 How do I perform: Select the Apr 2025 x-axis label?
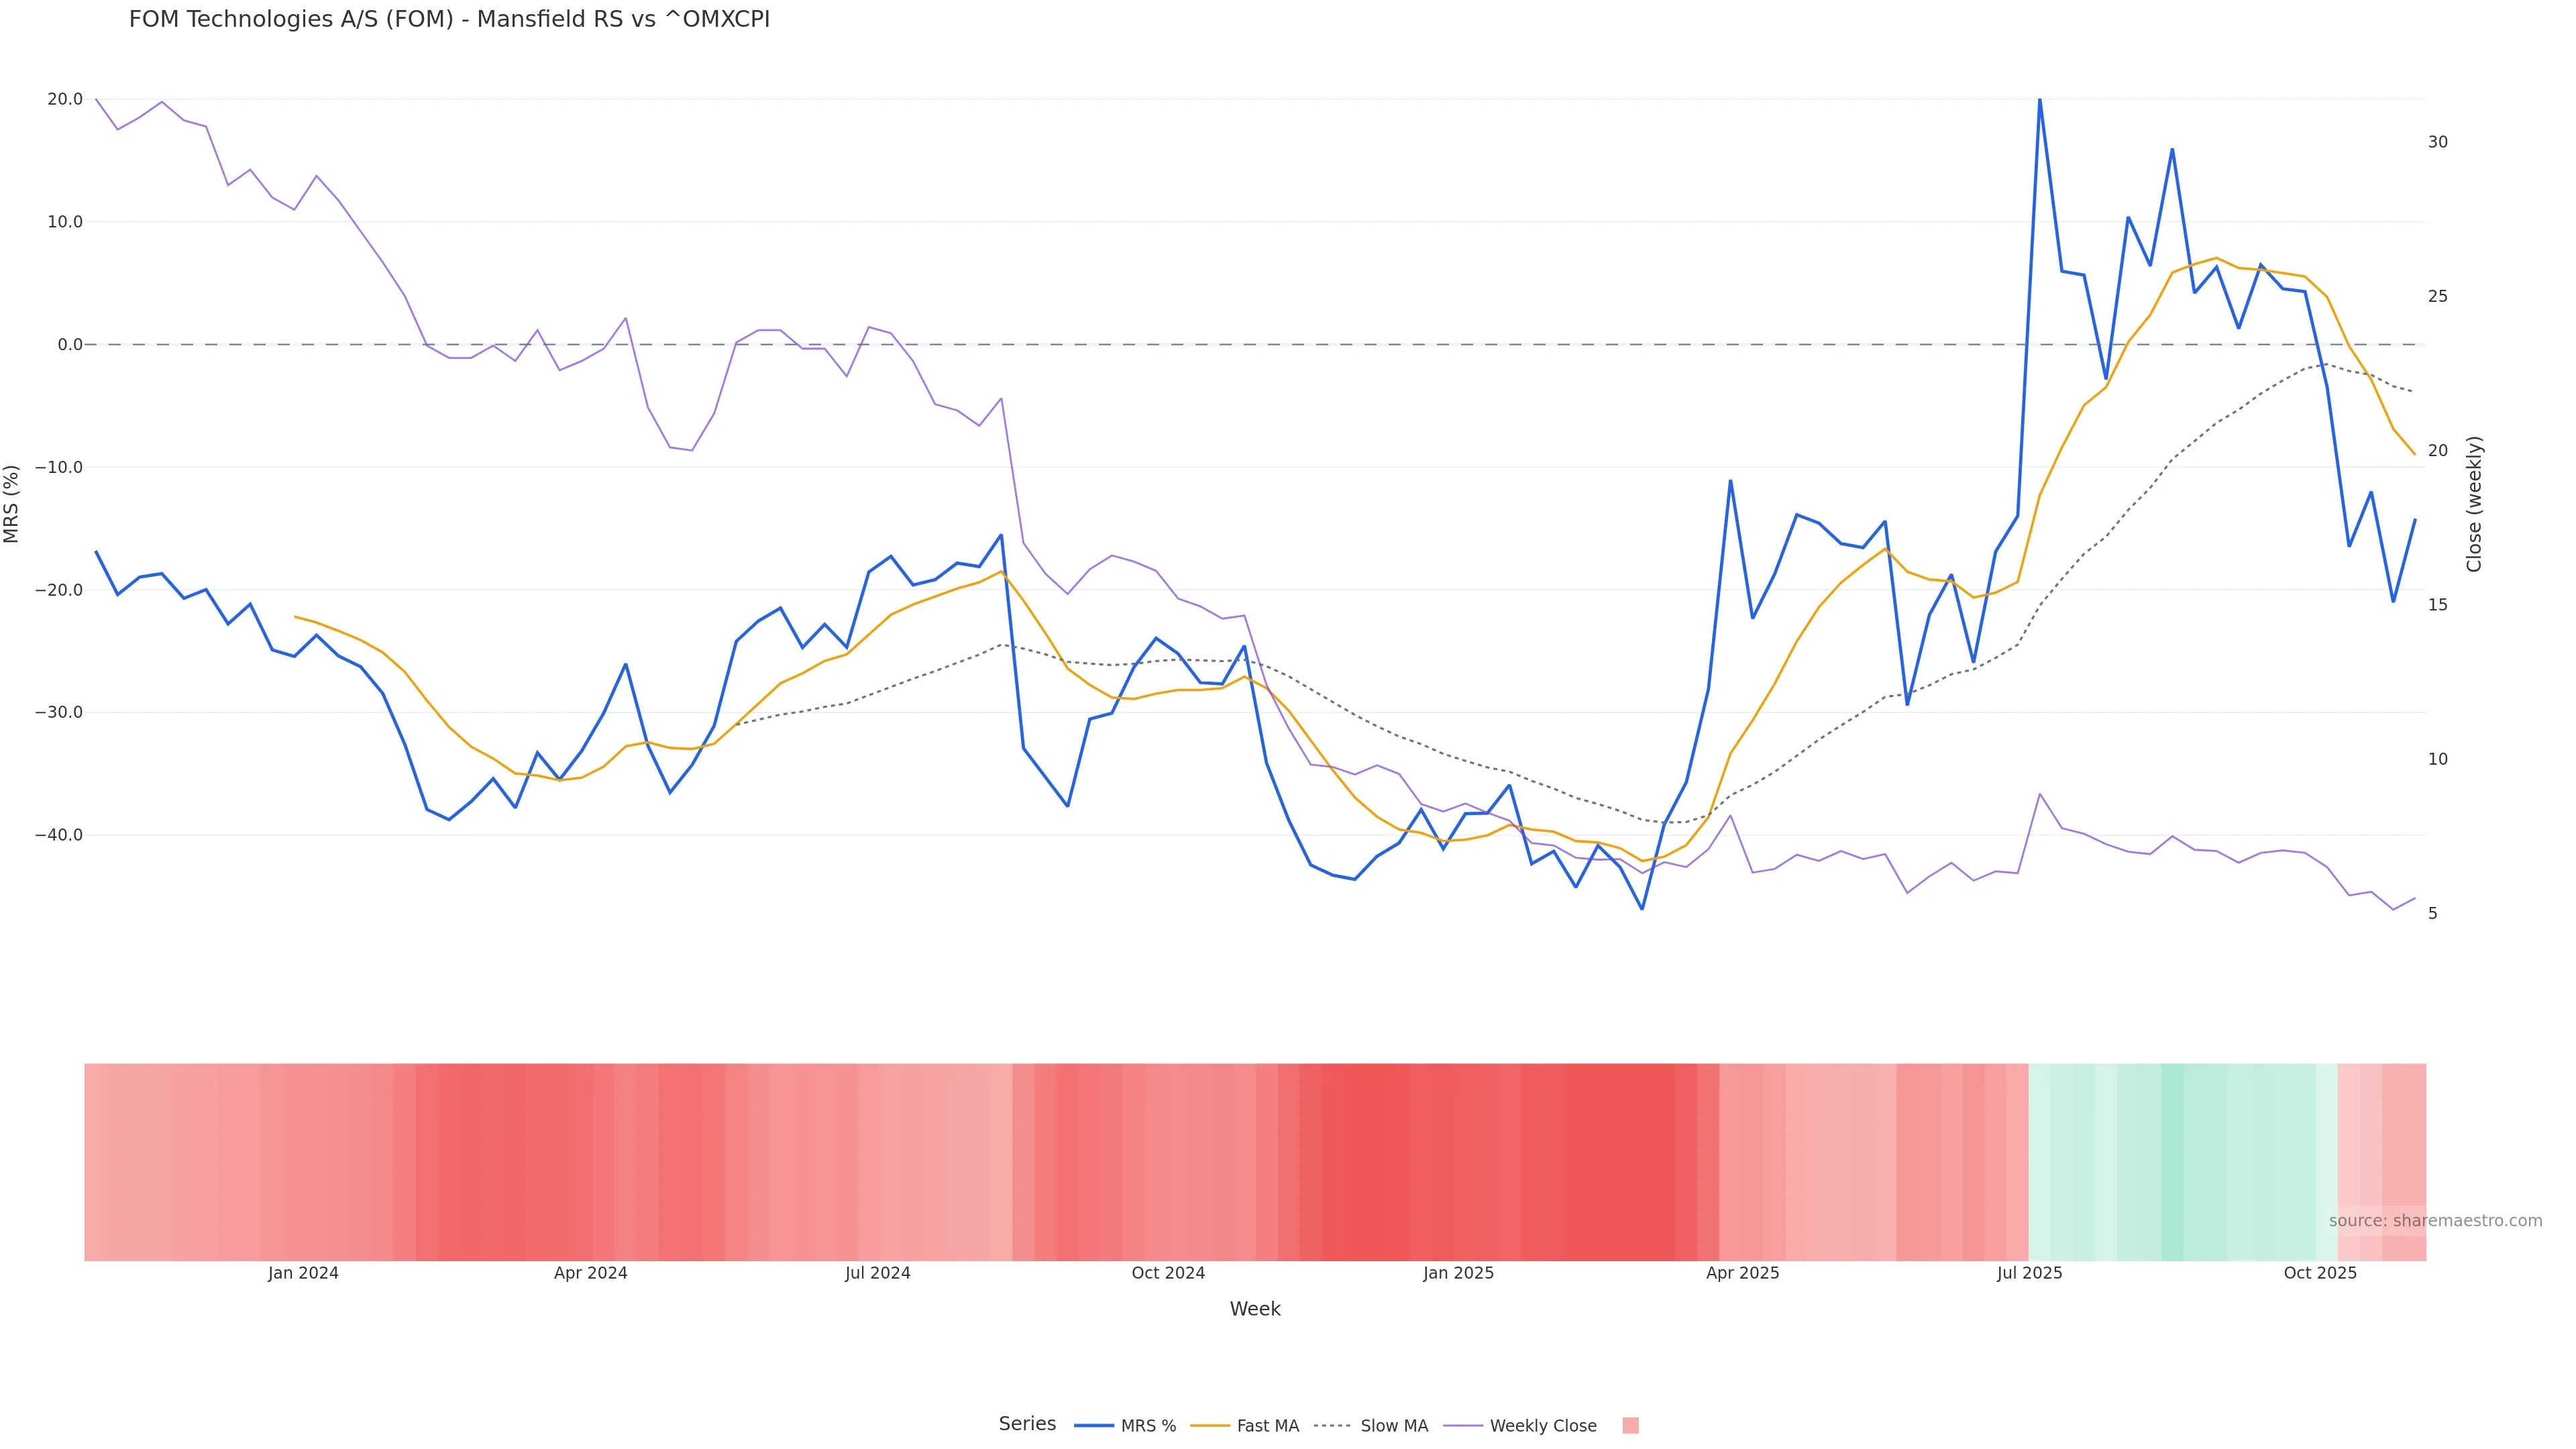click(1742, 1273)
